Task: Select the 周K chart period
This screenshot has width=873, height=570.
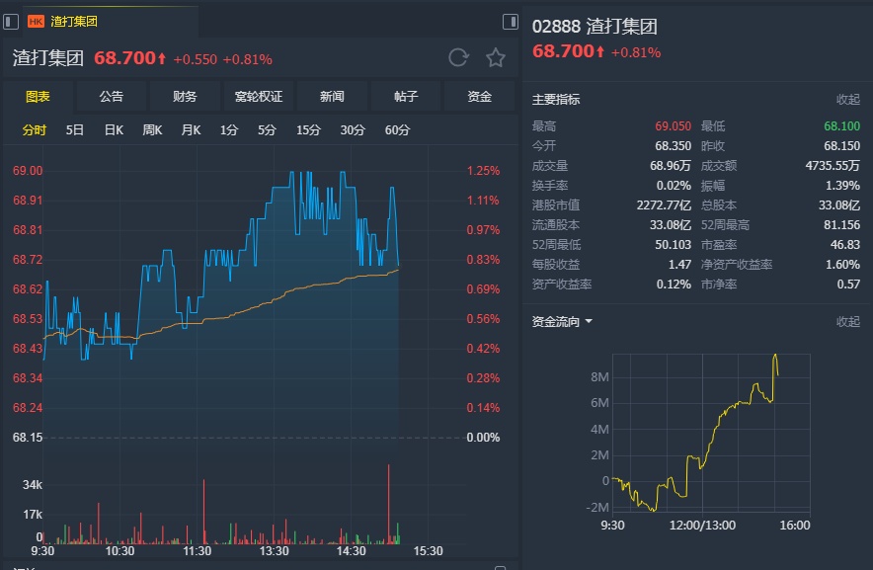Action: [x=152, y=130]
